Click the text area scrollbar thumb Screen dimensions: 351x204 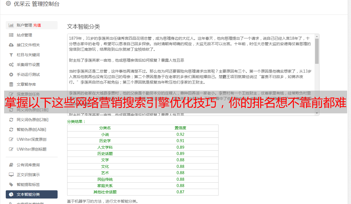coord(317,51)
